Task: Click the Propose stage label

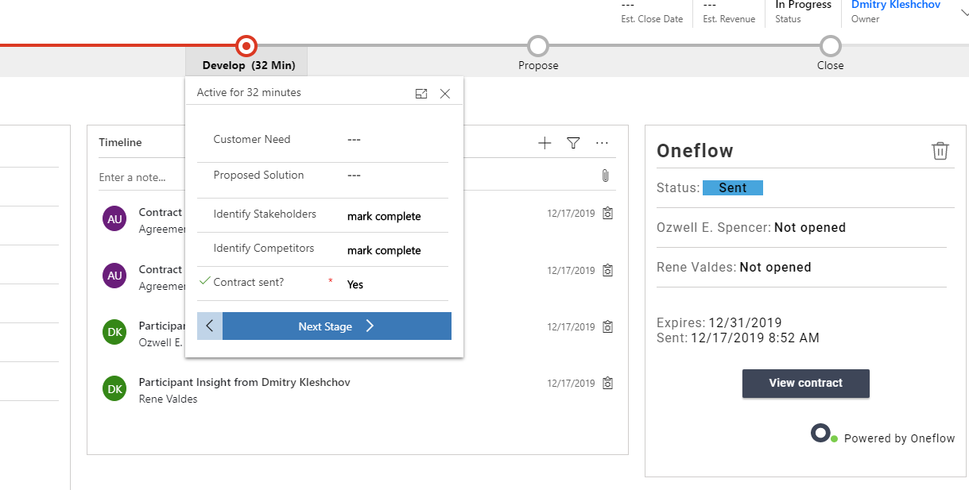Action: tap(538, 65)
